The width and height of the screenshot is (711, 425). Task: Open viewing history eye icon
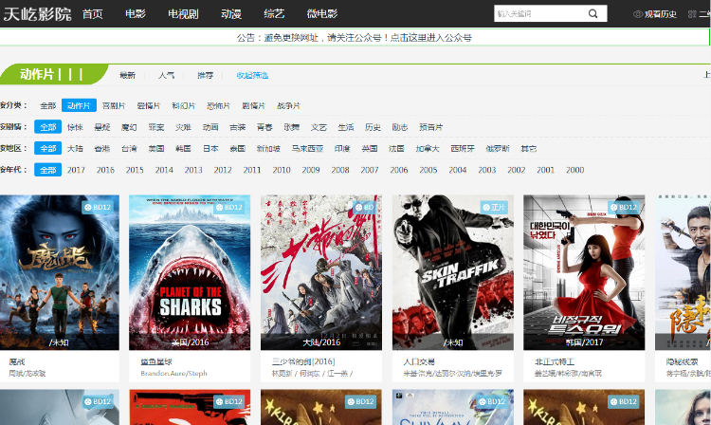tap(638, 14)
